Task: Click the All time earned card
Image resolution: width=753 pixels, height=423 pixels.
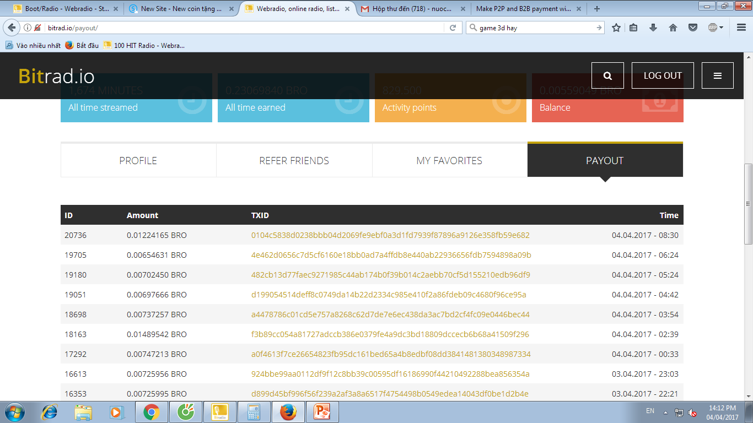Action: pyautogui.click(x=293, y=98)
